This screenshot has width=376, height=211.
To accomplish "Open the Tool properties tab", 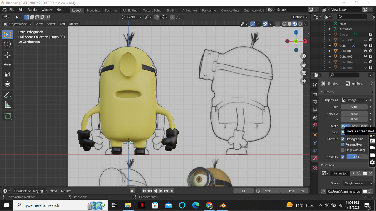I will point(315,85).
